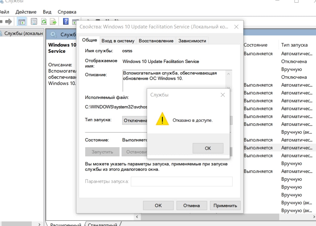Click the yellow warning icon in the message box
The width and height of the screenshot is (316, 226).
coord(162,119)
